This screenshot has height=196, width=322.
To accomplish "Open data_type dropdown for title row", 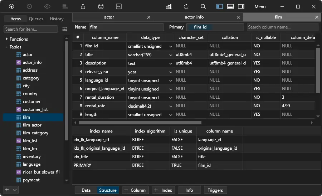I will 171,55.
